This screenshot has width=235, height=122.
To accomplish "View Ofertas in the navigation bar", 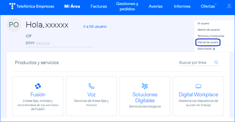I will tap(208, 6).
